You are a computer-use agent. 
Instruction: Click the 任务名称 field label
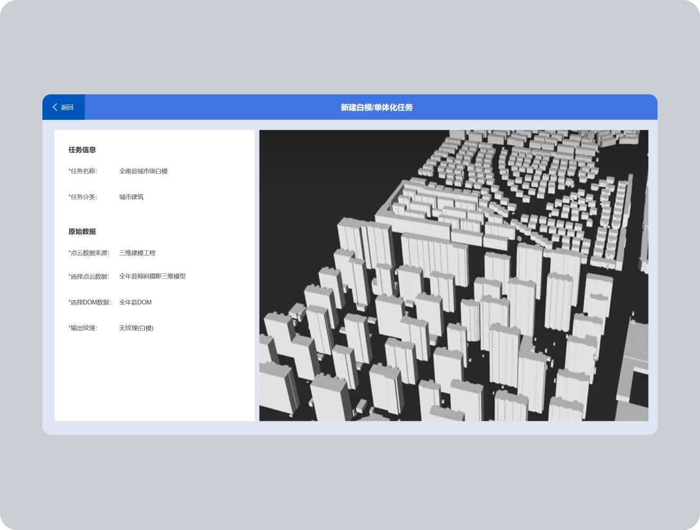pyautogui.click(x=83, y=171)
